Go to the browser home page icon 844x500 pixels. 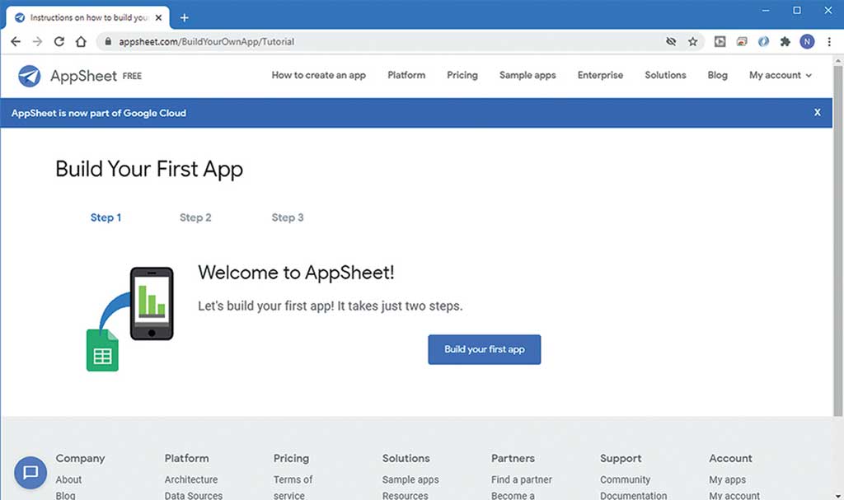(x=81, y=41)
